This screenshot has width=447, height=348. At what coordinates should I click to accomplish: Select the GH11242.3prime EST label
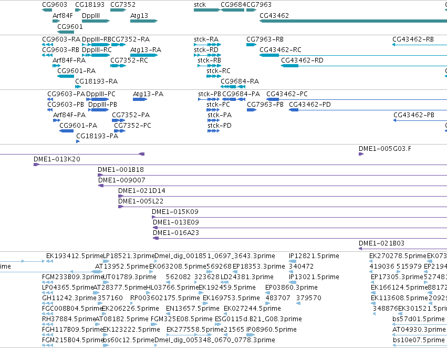tap(69, 298)
